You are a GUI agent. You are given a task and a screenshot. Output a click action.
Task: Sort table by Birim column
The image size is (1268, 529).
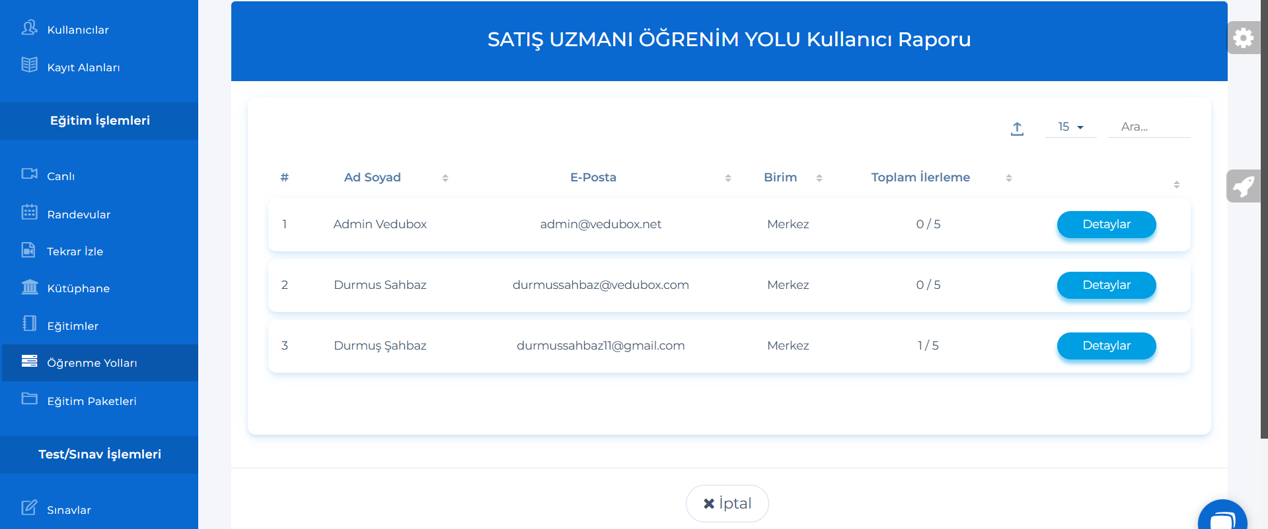[x=780, y=177]
